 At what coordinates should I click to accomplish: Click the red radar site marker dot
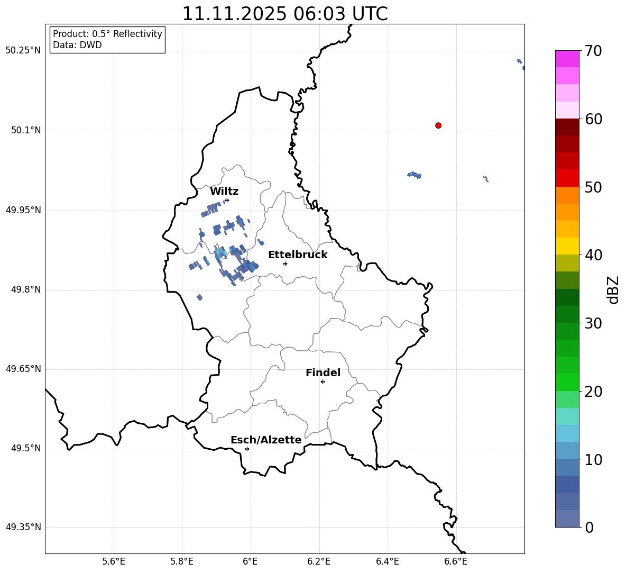point(438,125)
